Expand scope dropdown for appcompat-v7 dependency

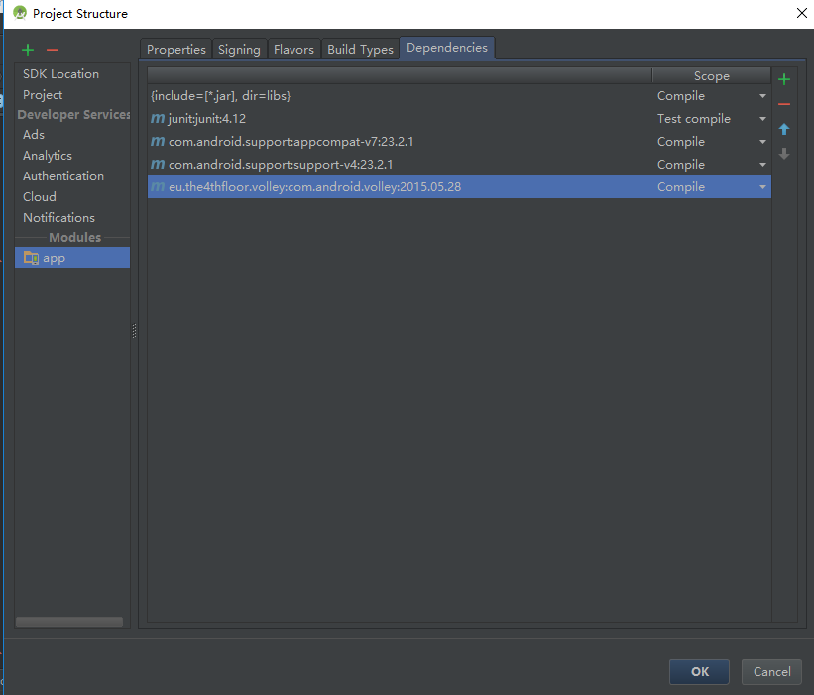tap(762, 142)
